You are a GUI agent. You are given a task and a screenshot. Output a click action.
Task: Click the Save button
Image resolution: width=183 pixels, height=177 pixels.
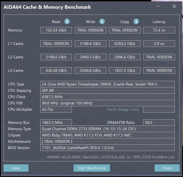[x=16, y=168]
